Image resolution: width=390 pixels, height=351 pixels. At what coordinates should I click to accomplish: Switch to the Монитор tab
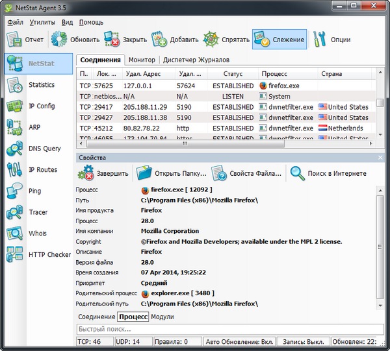pyautogui.click(x=142, y=60)
